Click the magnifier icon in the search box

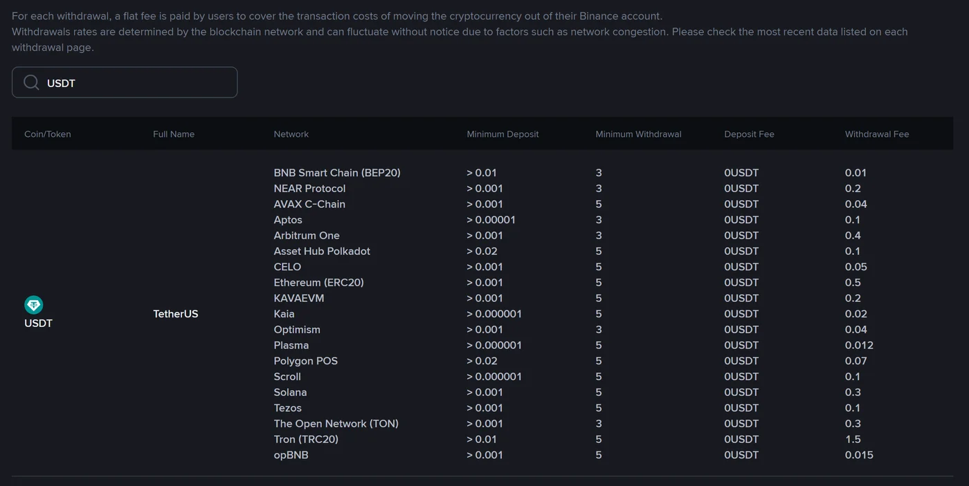31,83
